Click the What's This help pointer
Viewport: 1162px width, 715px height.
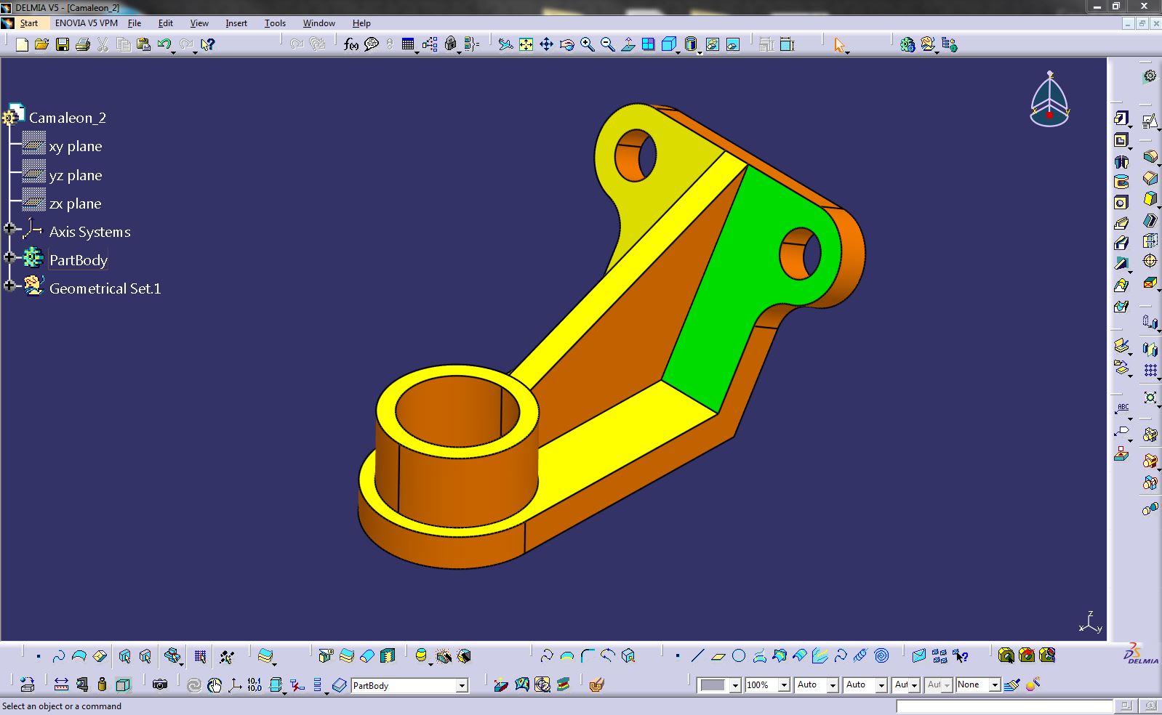tap(208, 45)
